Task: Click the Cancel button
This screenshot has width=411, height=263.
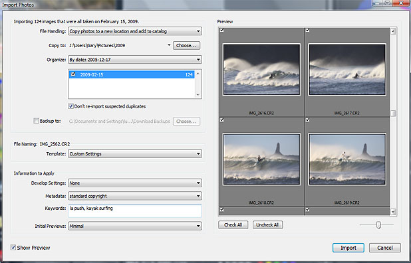Action: pyautogui.click(x=385, y=248)
